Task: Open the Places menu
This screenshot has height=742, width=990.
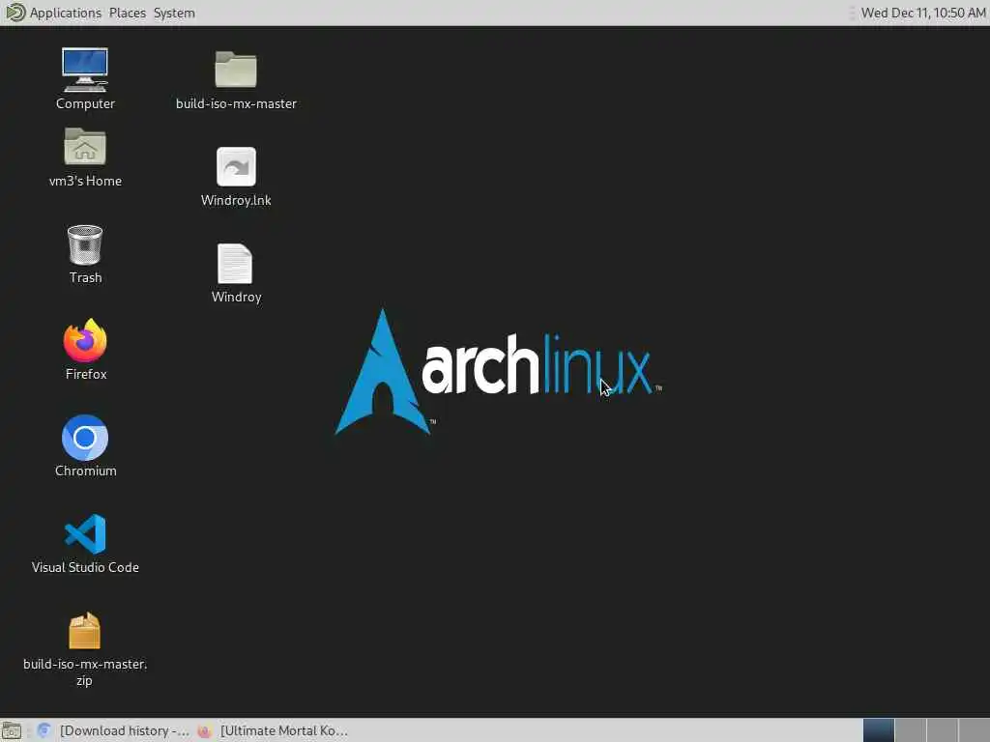Action: point(127,13)
